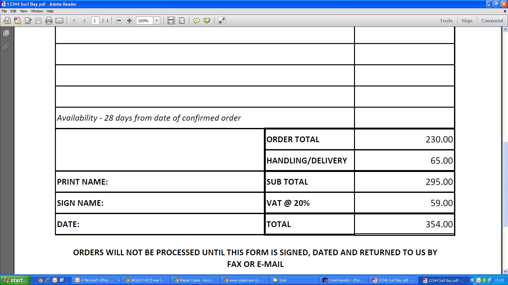The height and width of the screenshot is (285, 508).
Task: Open the Comment pane
Action: (492, 21)
